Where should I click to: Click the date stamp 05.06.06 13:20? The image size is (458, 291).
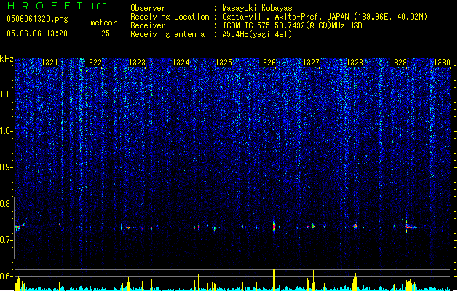click(x=37, y=33)
